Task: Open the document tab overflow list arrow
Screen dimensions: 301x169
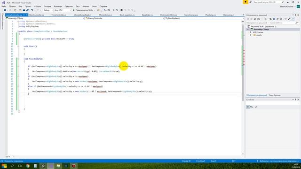Action: [244, 15]
